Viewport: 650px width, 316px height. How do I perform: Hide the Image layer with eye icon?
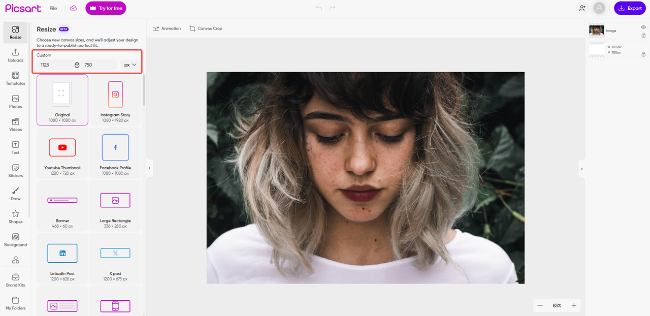[643, 27]
